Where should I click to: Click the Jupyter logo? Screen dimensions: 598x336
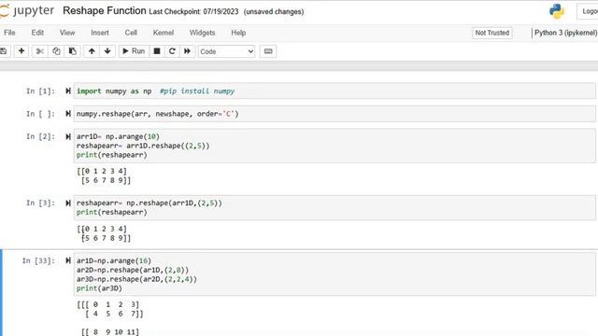27,10
